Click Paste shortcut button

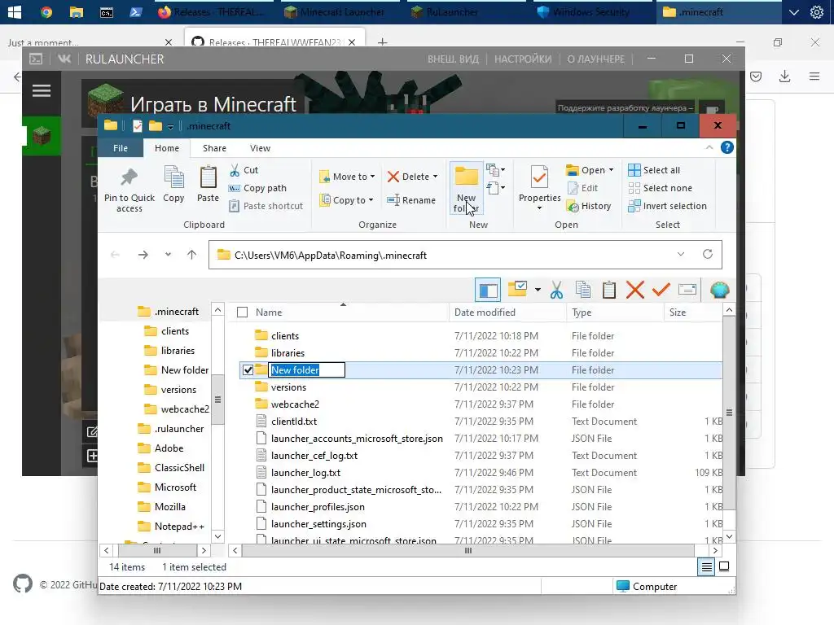266,206
